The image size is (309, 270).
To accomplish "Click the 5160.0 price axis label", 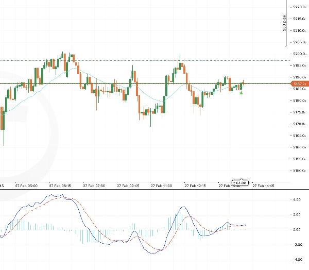I will click(300, 147).
